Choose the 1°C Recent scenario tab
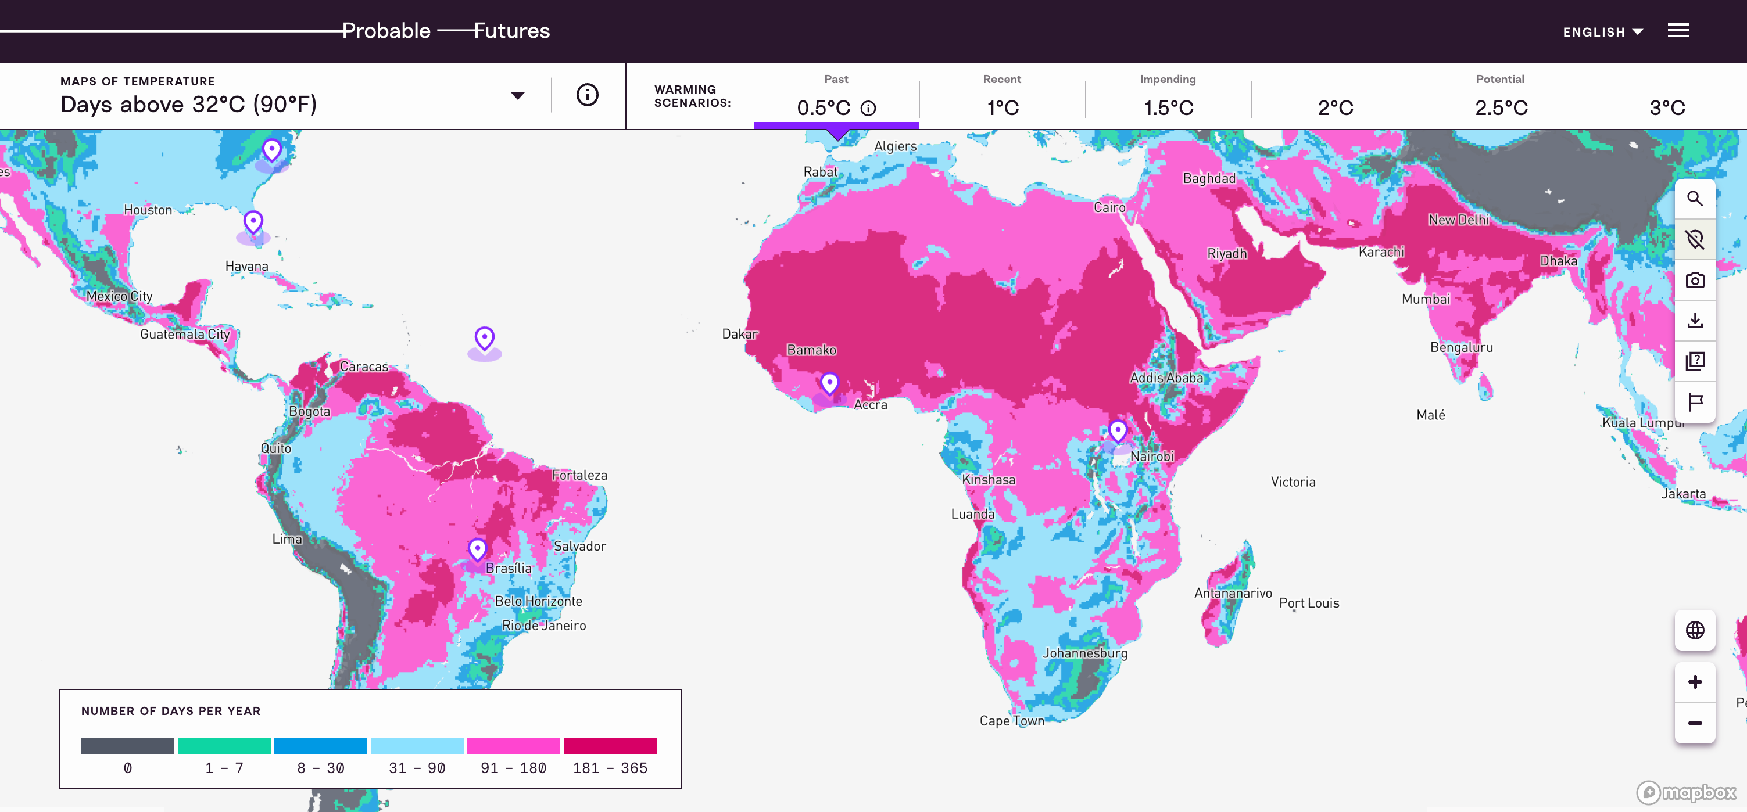Viewport: 1747px width, 812px height. point(1002,107)
